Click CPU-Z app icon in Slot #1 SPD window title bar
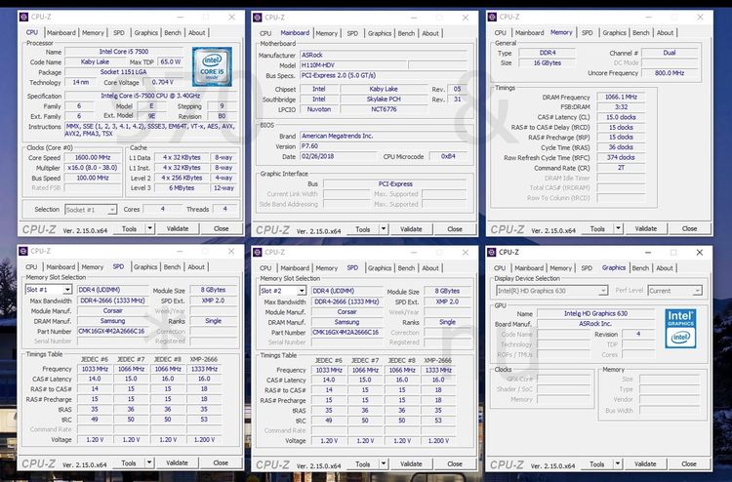The image size is (732, 482). (23, 252)
